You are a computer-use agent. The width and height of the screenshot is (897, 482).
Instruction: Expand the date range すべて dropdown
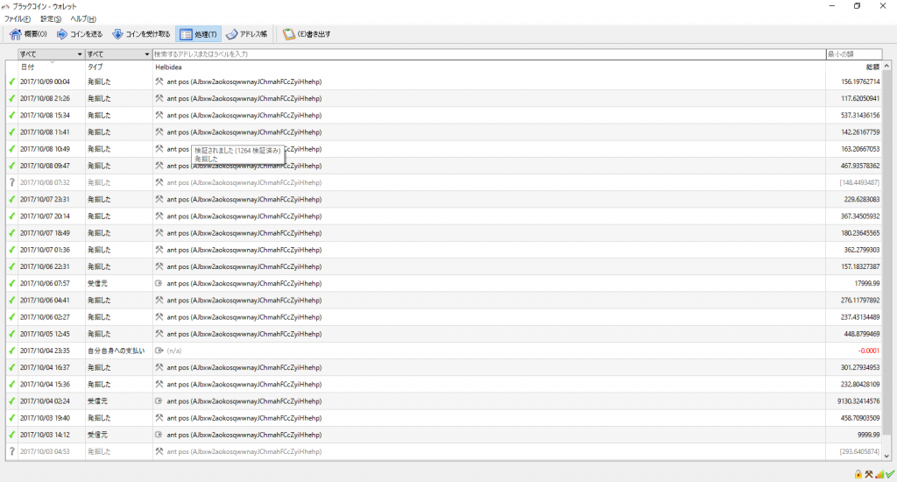[51, 54]
